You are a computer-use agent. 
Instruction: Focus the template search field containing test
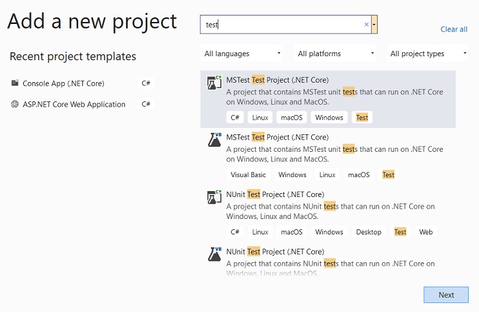[285, 25]
